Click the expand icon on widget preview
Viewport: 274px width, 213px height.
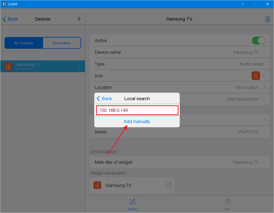[168, 185]
